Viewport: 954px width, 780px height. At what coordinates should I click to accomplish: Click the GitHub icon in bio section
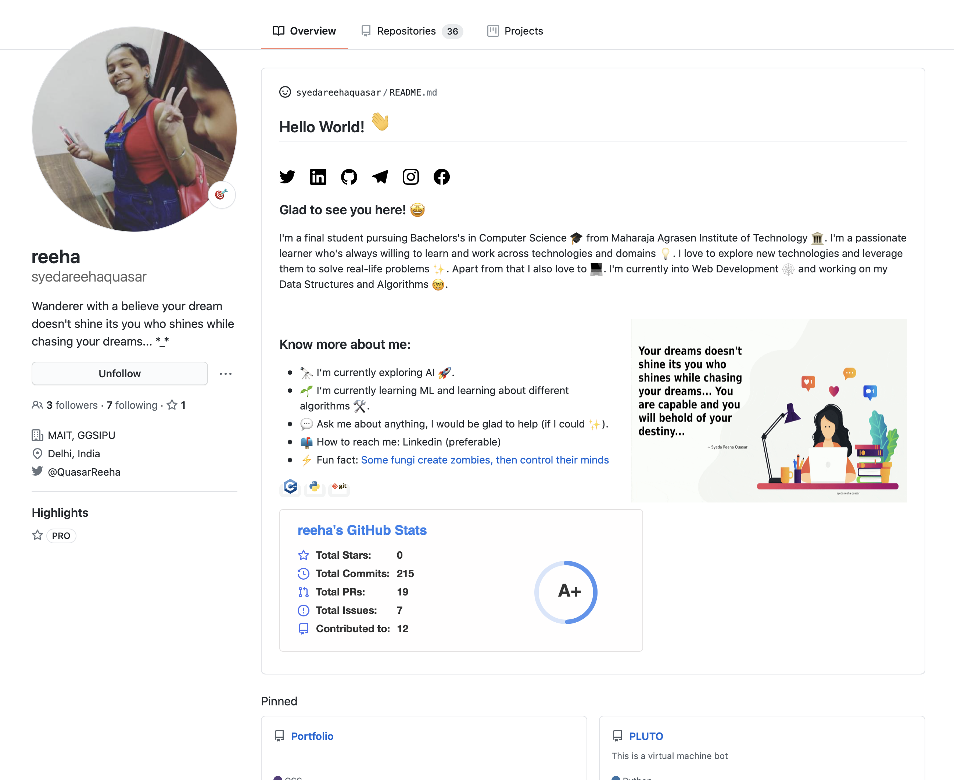pyautogui.click(x=349, y=176)
